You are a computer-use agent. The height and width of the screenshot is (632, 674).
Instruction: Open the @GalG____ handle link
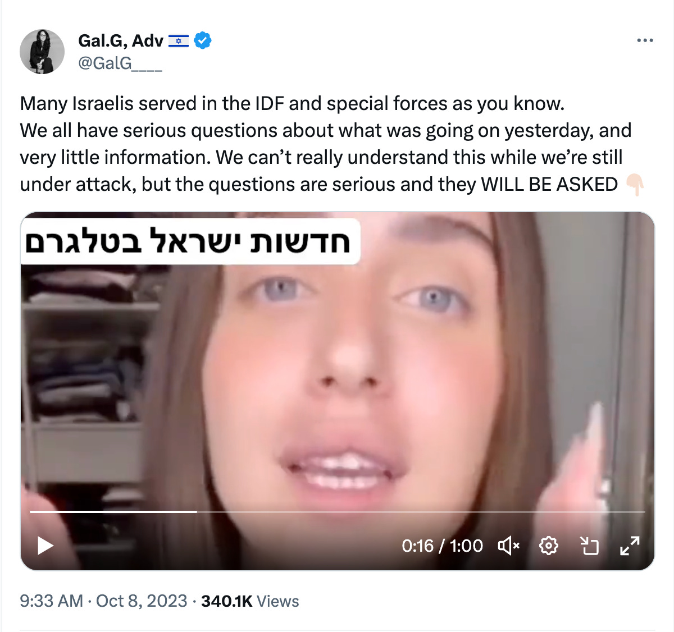pyautogui.click(x=120, y=63)
